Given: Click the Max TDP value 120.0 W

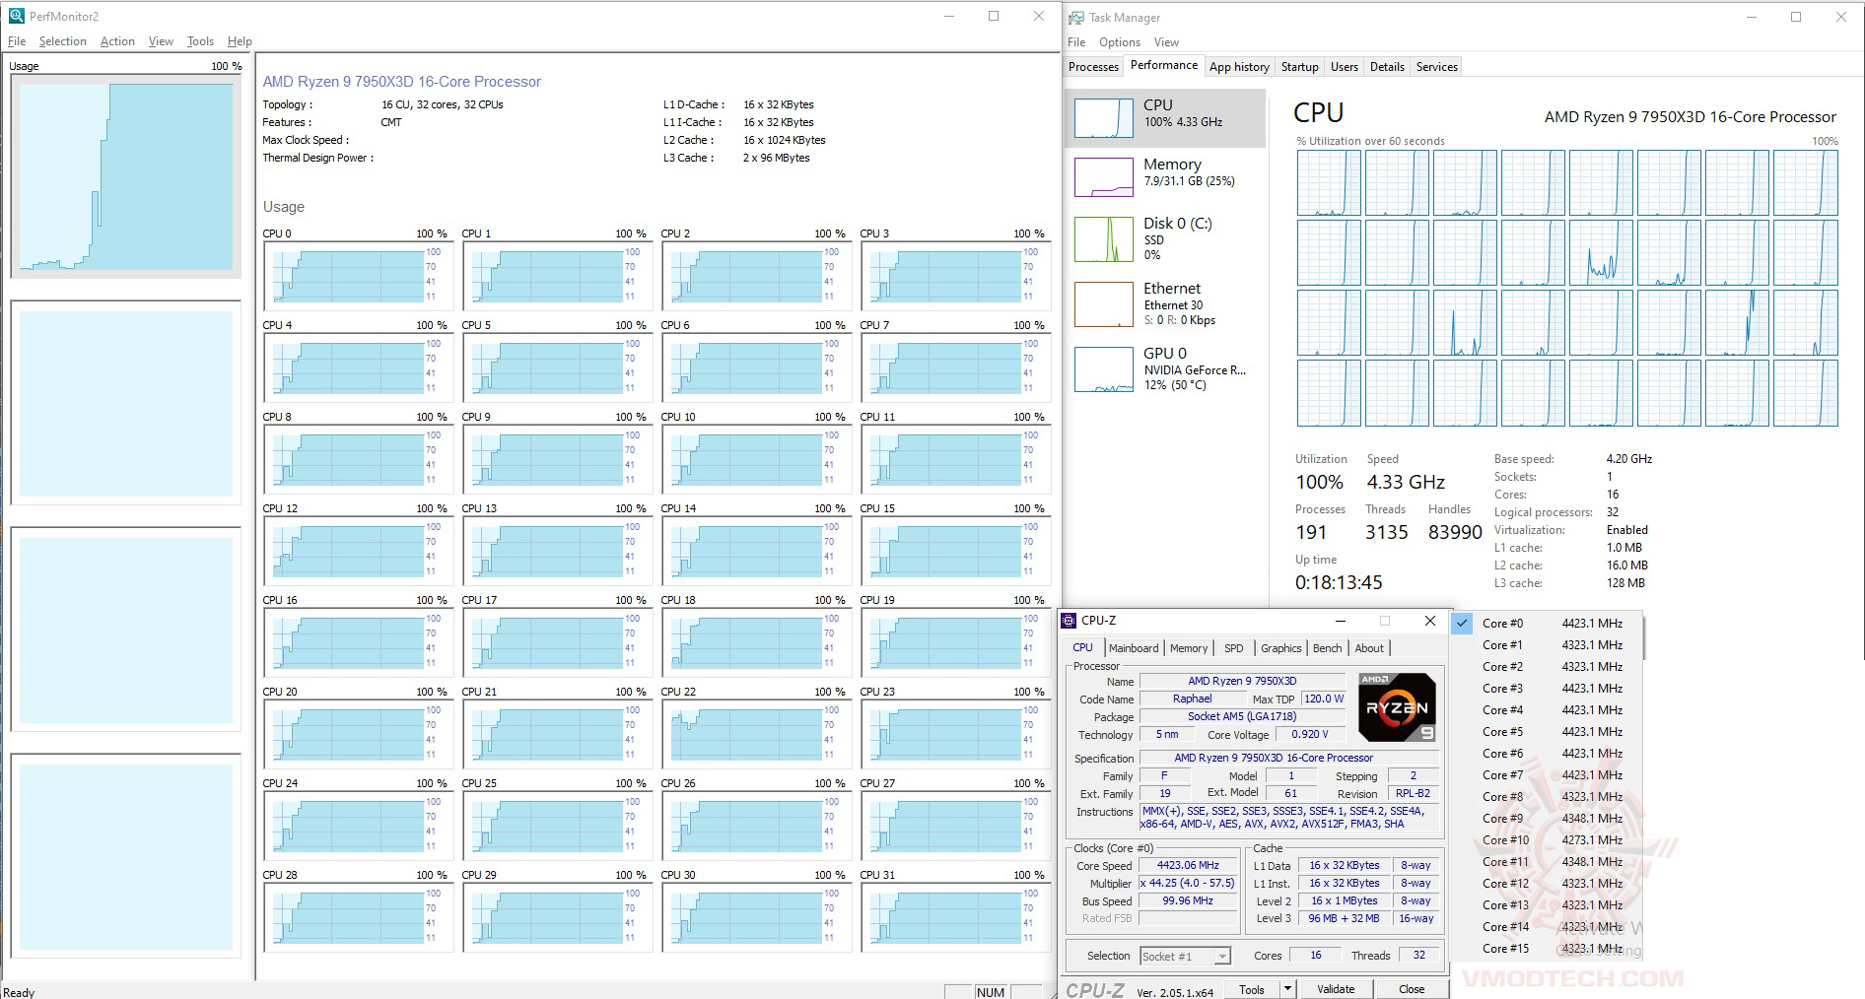Looking at the screenshot, I should pos(1324,699).
